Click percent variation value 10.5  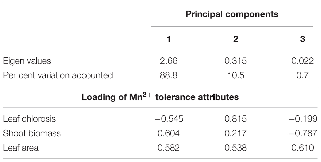(235, 75)
